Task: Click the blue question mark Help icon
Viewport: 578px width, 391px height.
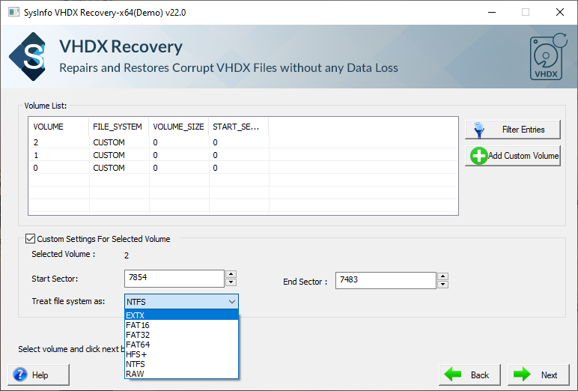Action: [x=20, y=375]
